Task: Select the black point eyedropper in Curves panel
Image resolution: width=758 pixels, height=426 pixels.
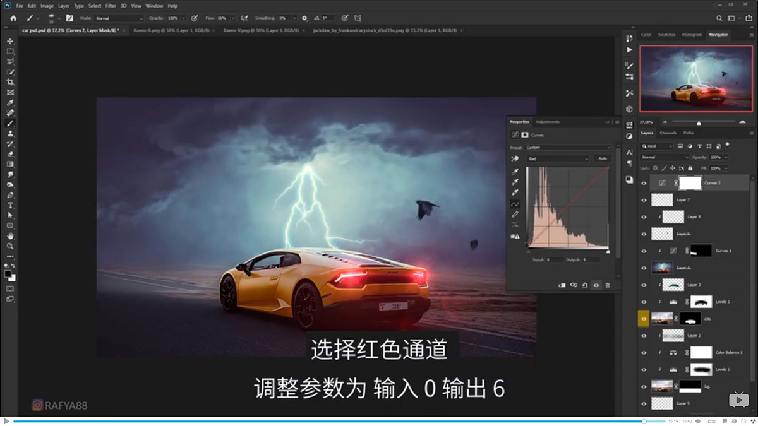Action: (x=514, y=172)
